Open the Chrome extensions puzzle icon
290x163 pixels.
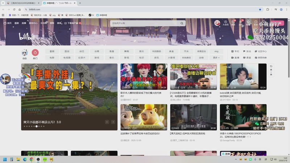268,9
